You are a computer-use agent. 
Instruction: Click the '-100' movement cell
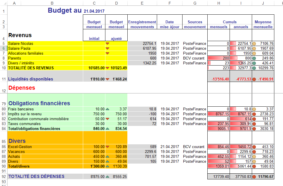[x=142, y=114]
